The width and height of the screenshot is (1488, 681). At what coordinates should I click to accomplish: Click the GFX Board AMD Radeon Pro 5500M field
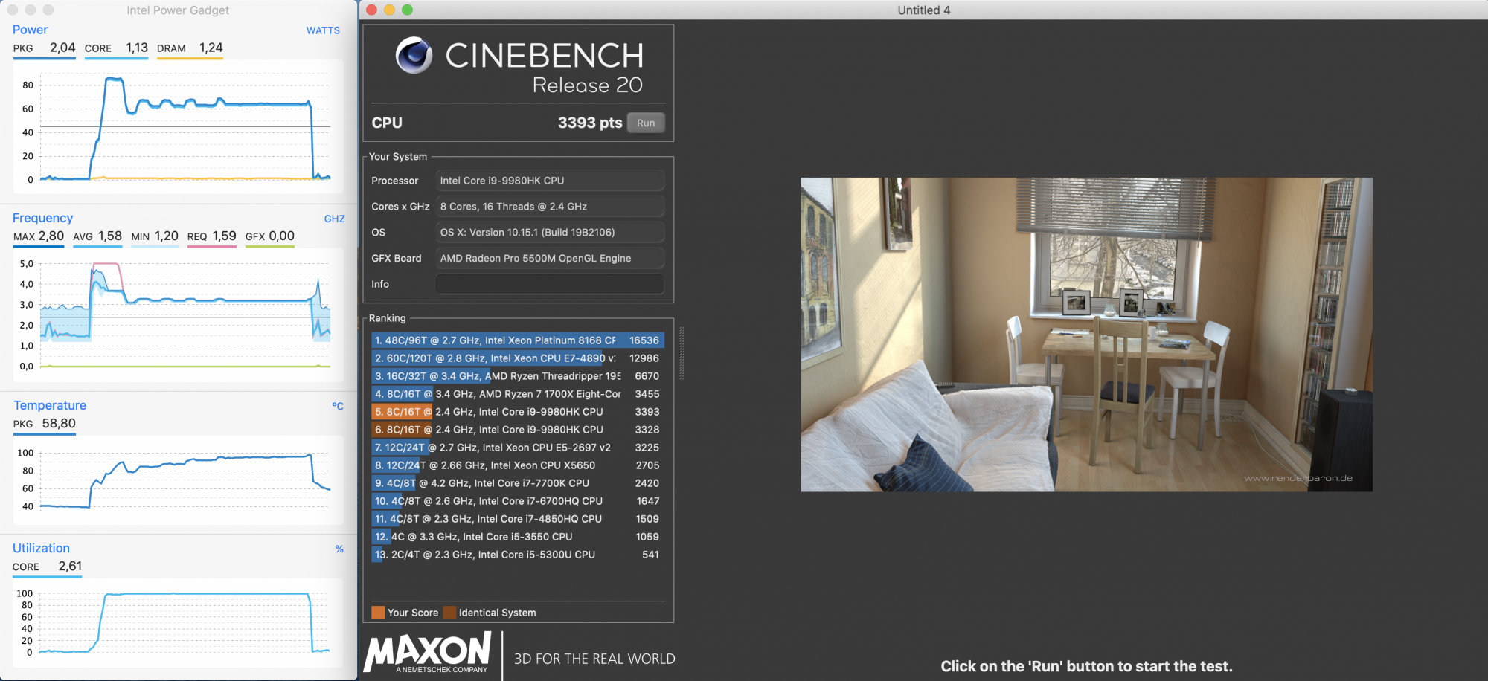pyautogui.click(x=550, y=258)
